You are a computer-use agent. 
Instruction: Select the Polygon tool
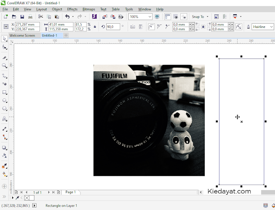4,108
